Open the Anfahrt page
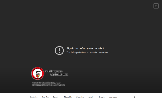This screenshot has height=101, width=162. click(91, 97)
